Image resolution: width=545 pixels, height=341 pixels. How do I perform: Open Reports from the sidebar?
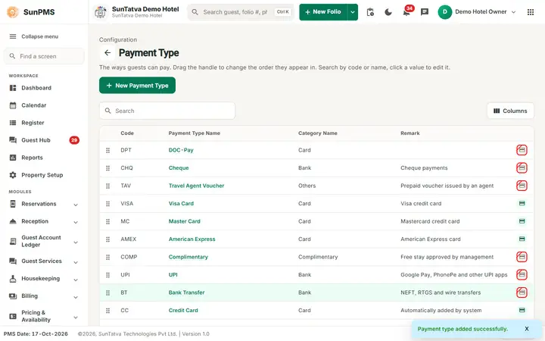pyautogui.click(x=44, y=158)
